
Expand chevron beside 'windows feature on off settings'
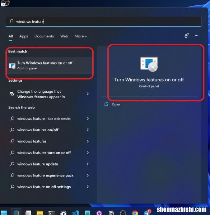coord(88,187)
